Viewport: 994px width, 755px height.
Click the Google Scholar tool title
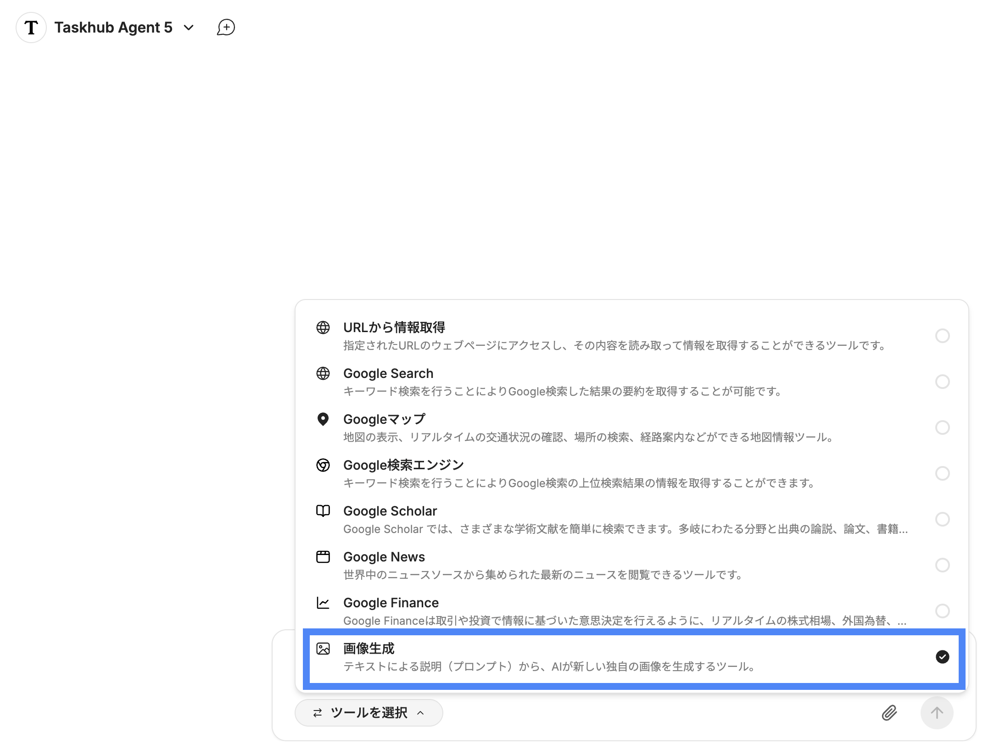pyautogui.click(x=390, y=511)
